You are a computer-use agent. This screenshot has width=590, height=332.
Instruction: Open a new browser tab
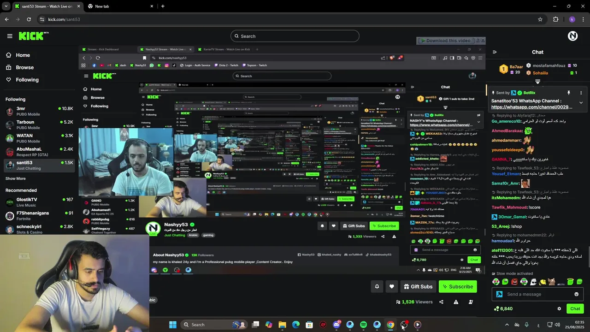pos(163,6)
